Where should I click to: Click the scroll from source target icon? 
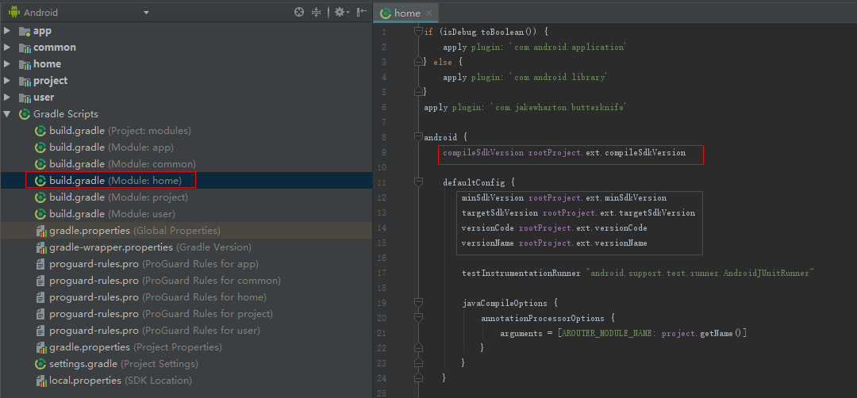coord(299,12)
